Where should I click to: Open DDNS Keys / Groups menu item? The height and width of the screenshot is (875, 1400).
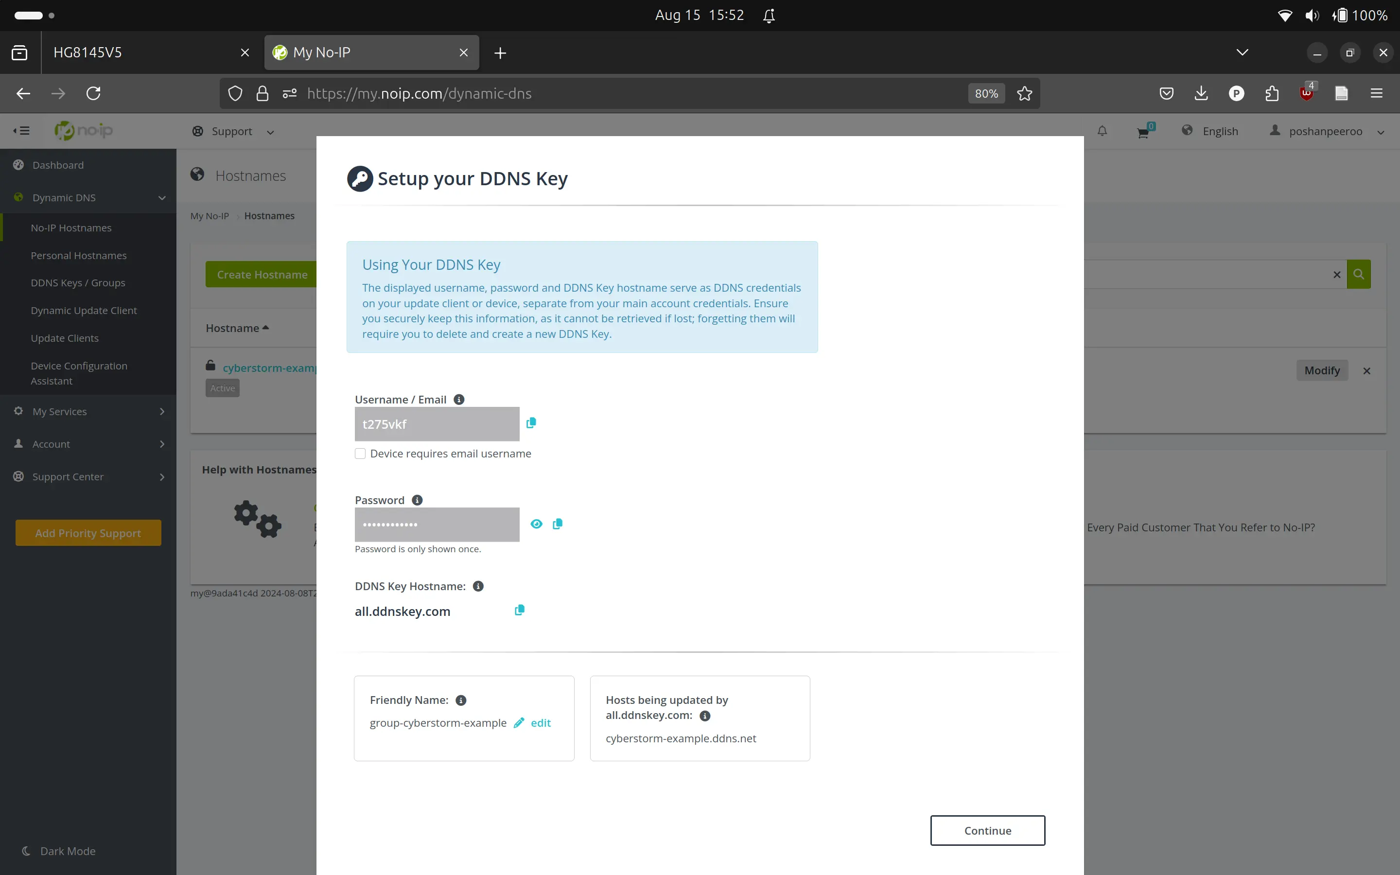click(78, 283)
